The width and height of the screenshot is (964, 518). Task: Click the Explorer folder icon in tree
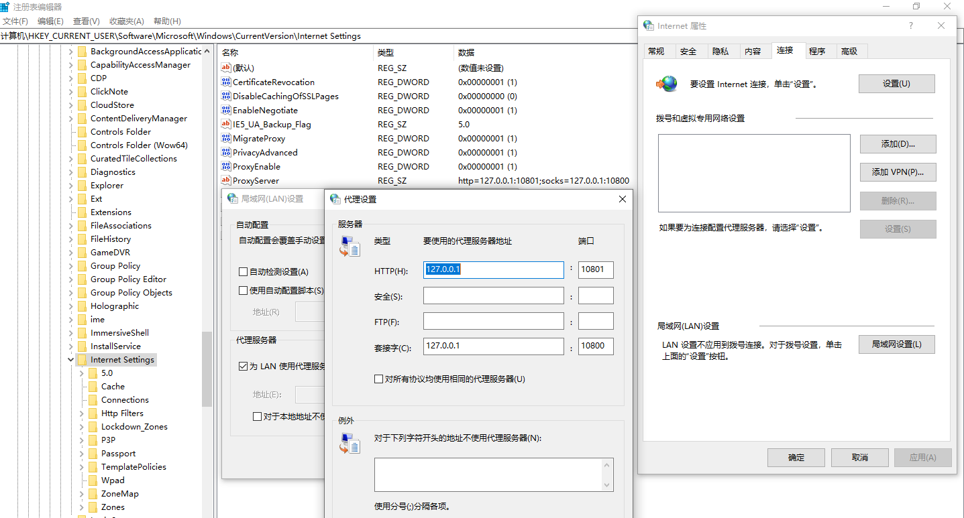point(83,186)
